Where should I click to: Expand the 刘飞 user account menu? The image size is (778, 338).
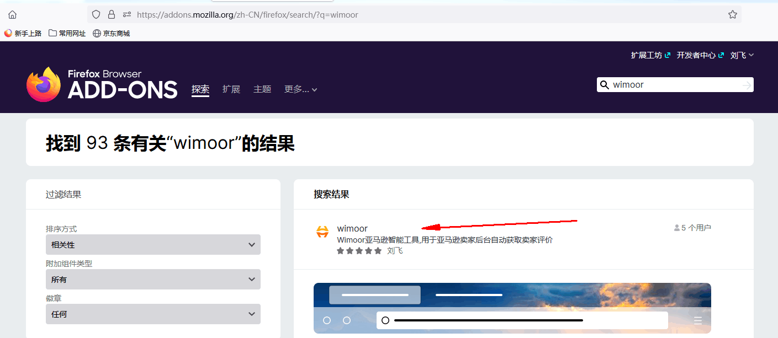click(742, 55)
